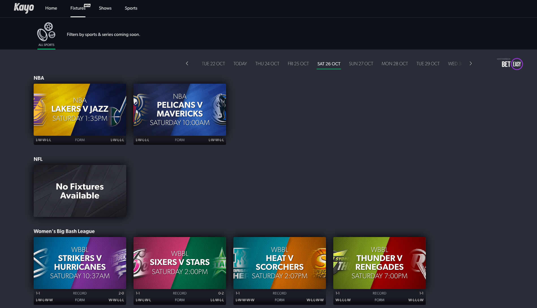
Task: View fixtures for SUN 27 OCT
Action: click(x=361, y=64)
